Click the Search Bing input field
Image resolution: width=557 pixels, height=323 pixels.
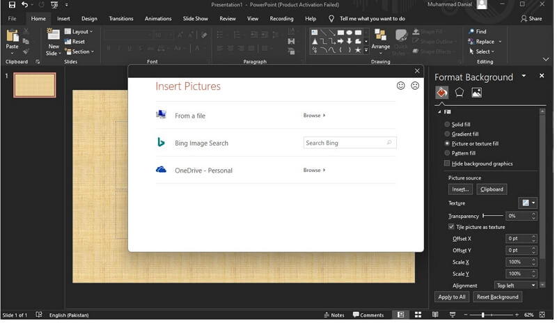tap(350, 143)
